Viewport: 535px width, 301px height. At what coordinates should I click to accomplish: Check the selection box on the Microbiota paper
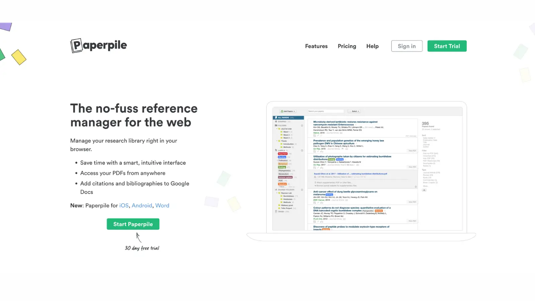(311, 122)
